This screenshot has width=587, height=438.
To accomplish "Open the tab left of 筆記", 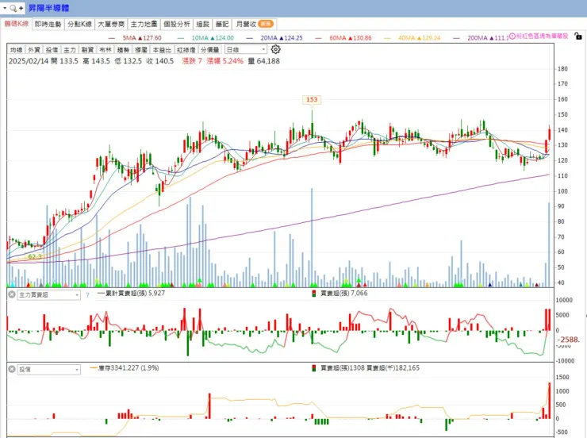I will (x=202, y=24).
